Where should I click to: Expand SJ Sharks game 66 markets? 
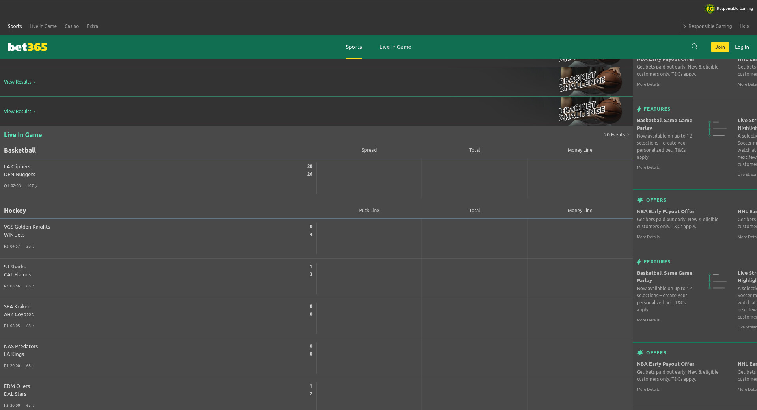(x=30, y=286)
